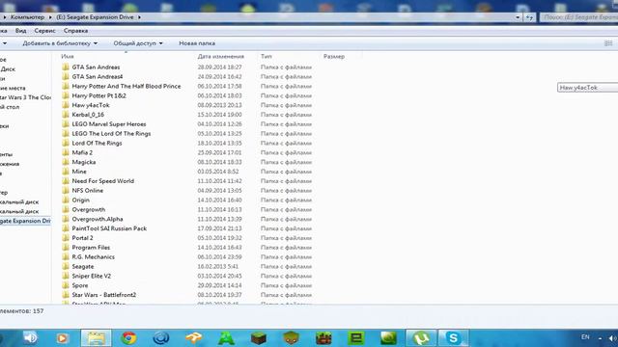Click the Новая папка button
The height and width of the screenshot is (347, 618).
[197, 43]
